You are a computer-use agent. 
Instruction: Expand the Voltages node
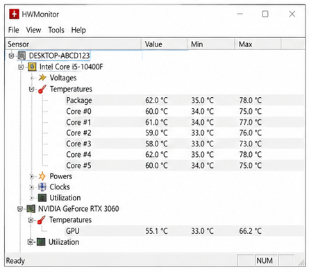coord(32,78)
